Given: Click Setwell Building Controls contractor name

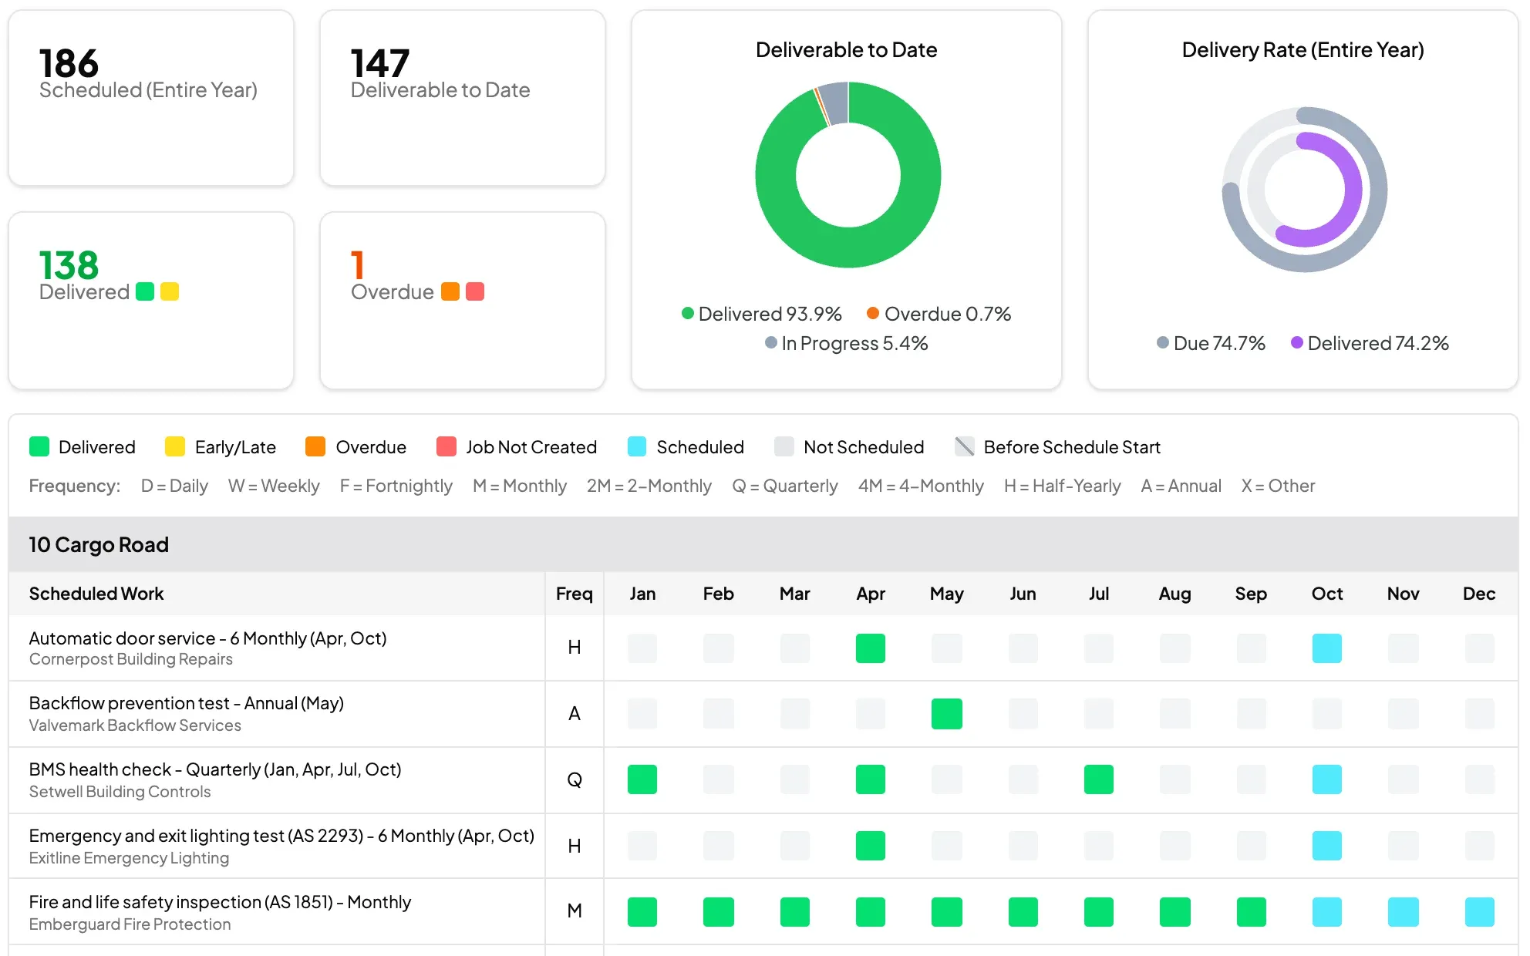Looking at the screenshot, I should point(120,792).
